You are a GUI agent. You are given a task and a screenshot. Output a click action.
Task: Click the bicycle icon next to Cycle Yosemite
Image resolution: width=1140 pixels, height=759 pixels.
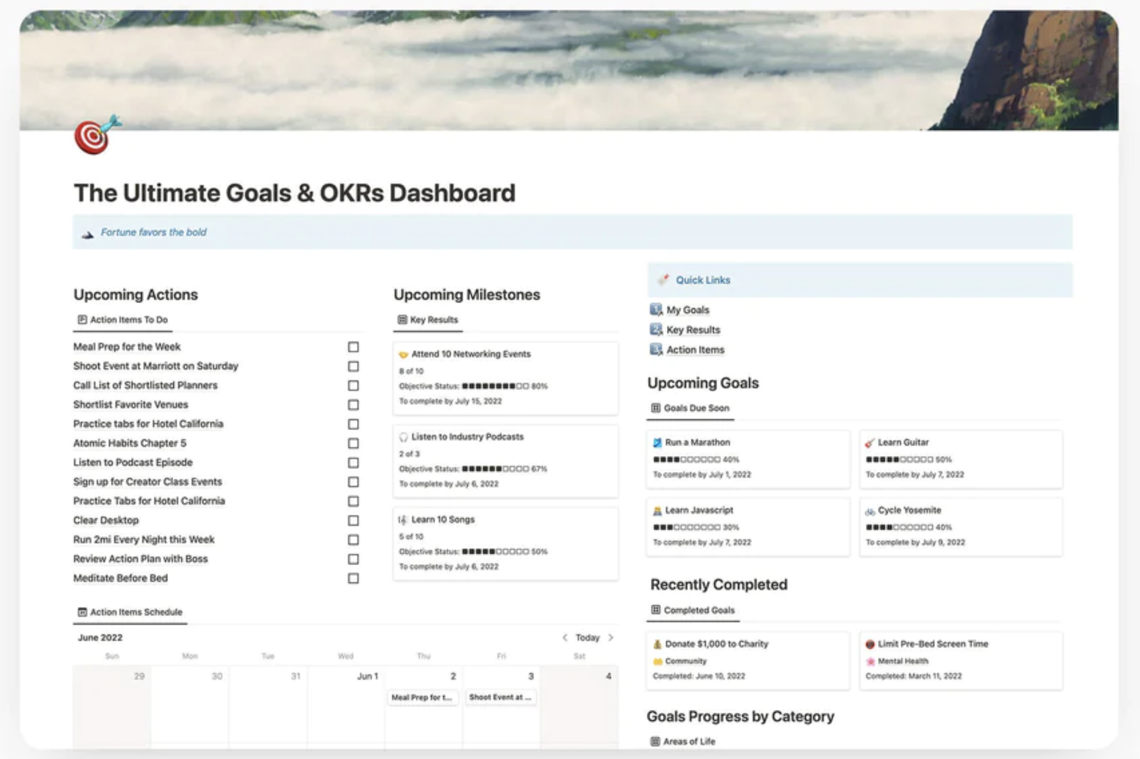[x=869, y=510]
